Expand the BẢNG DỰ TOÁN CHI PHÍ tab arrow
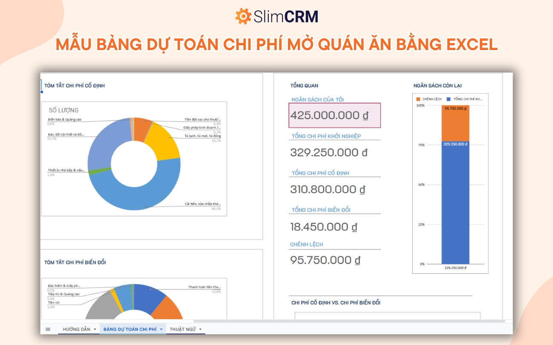Screen dimensions: 553x345 (x=161, y=329)
